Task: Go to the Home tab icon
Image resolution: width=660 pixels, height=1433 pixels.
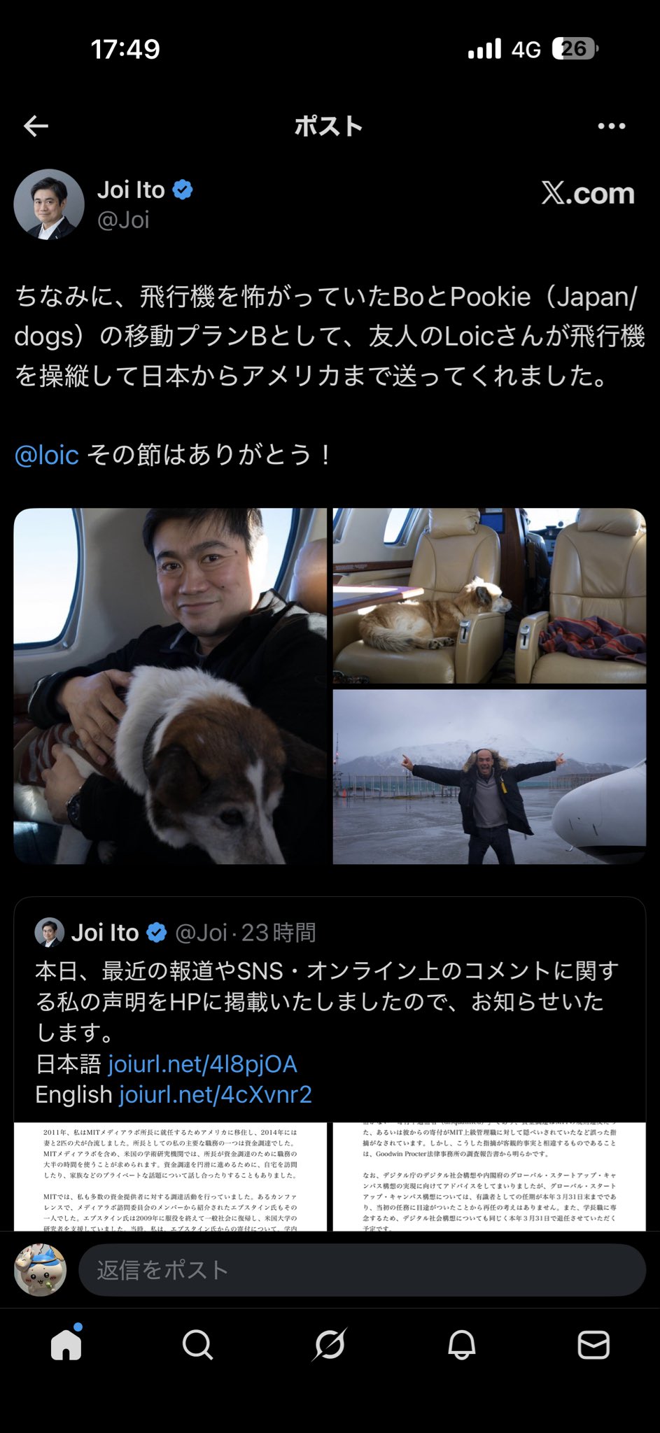Action: [x=66, y=1344]
